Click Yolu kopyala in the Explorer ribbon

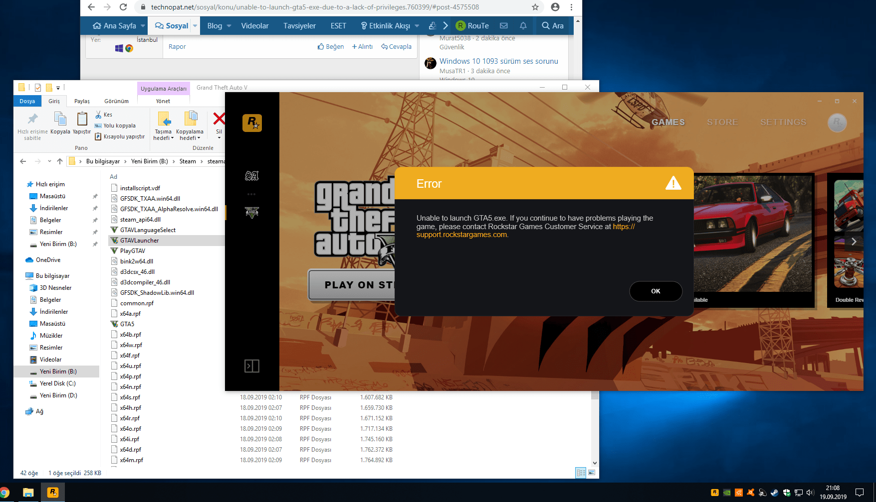(115, 125)
